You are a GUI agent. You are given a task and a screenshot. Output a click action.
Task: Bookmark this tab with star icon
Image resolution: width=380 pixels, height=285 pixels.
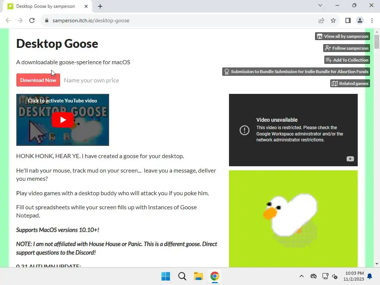pyautogui.click(x=333, y=21)
